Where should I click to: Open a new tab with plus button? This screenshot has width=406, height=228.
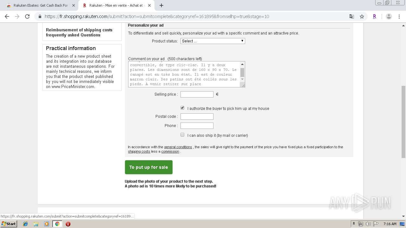161,5
